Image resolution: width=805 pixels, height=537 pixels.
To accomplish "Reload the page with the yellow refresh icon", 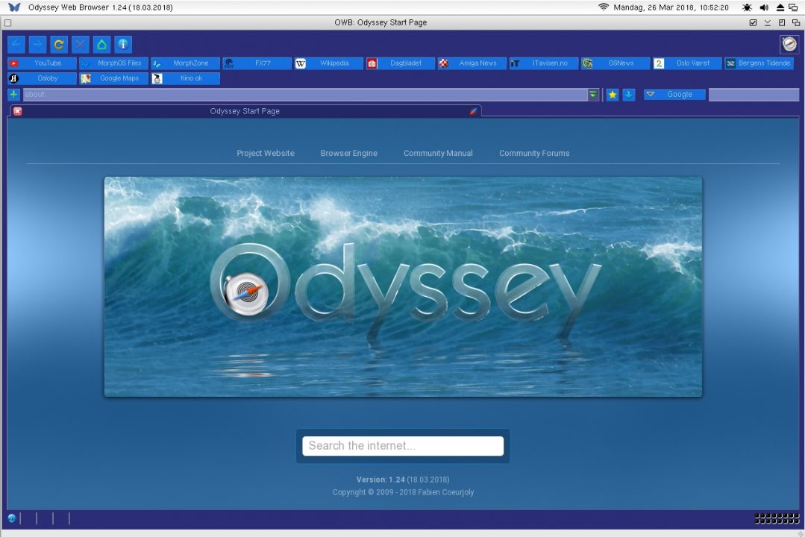I will (59, 44).
